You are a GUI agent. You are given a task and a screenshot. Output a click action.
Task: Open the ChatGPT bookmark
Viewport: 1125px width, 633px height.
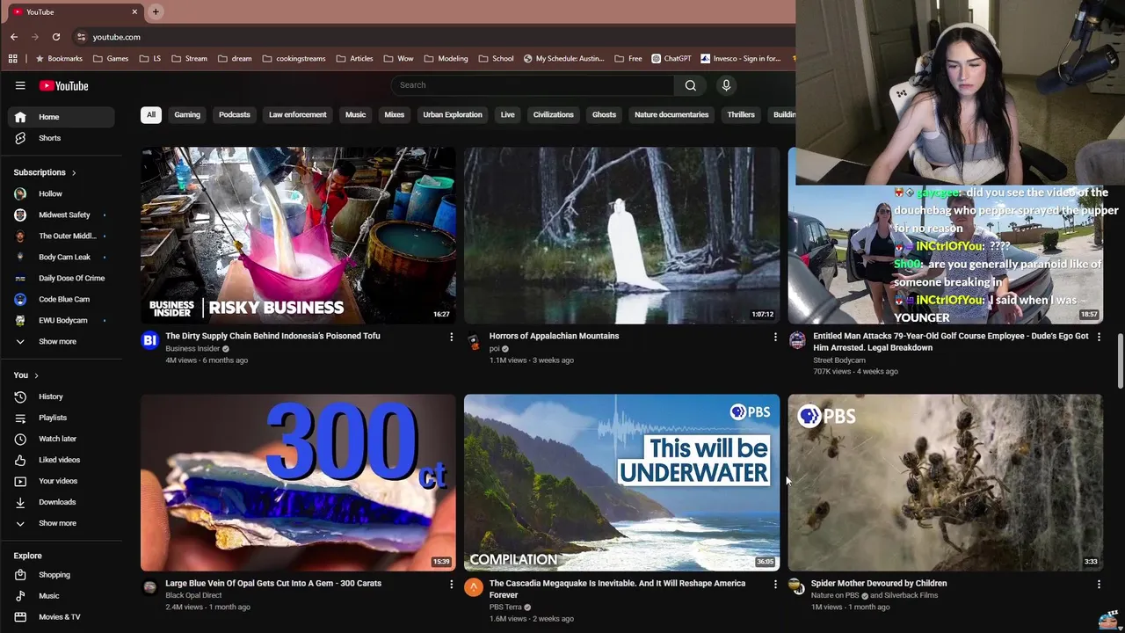(x=671, y=59)
